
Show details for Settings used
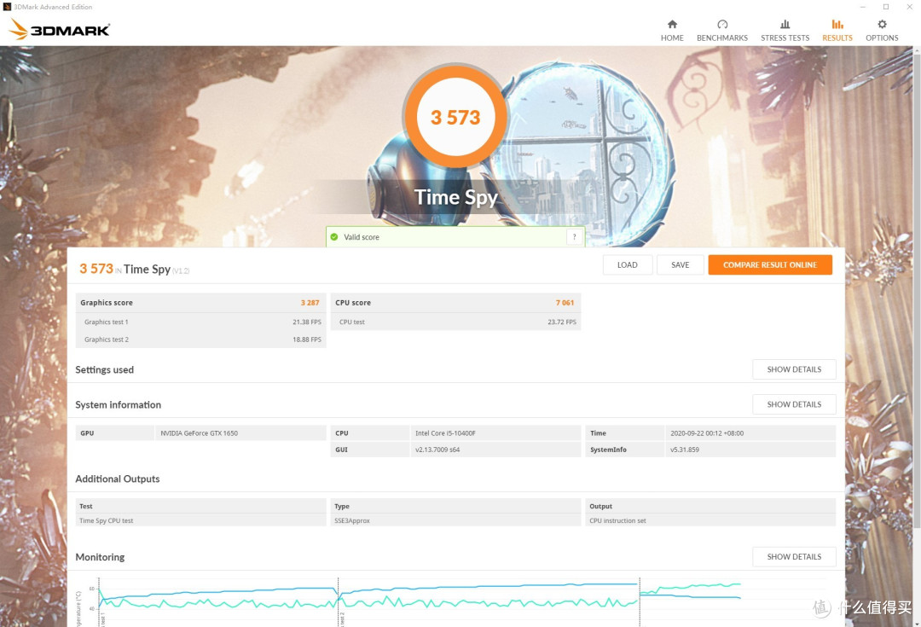tap(794, 369)
